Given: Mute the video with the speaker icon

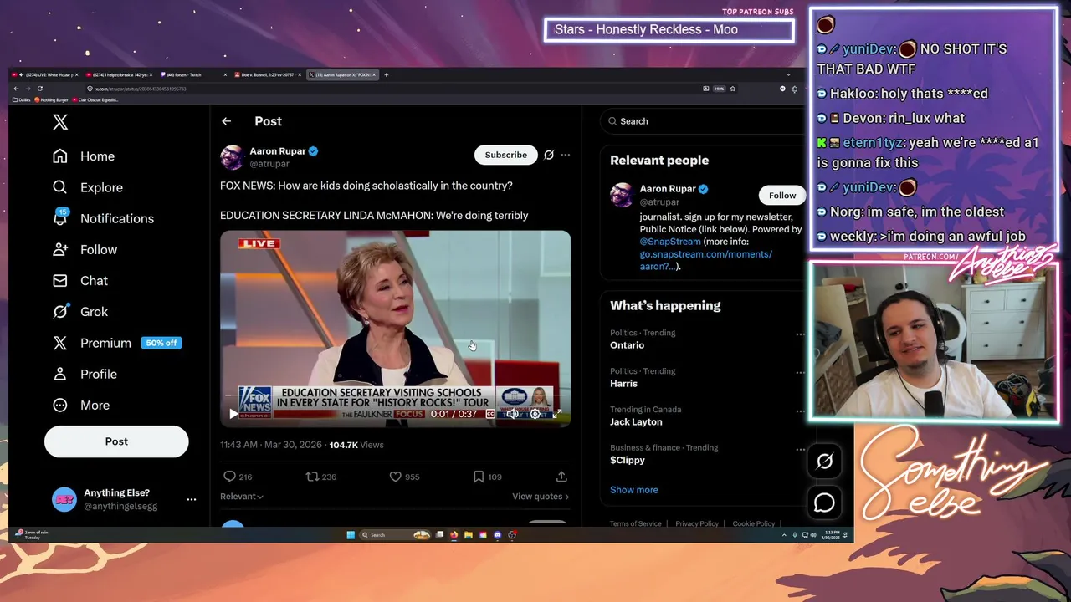Looking at the screenshot, I should pyautogui.click(x=512, y=414).
